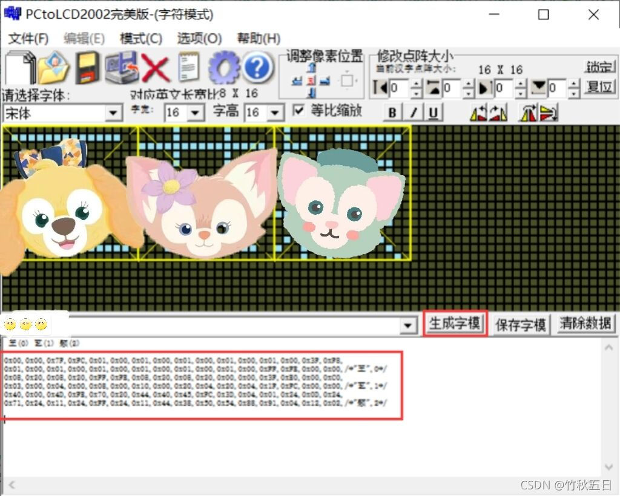
Task: Open the 字高 16 dropdown
Action: coord(275,113)
